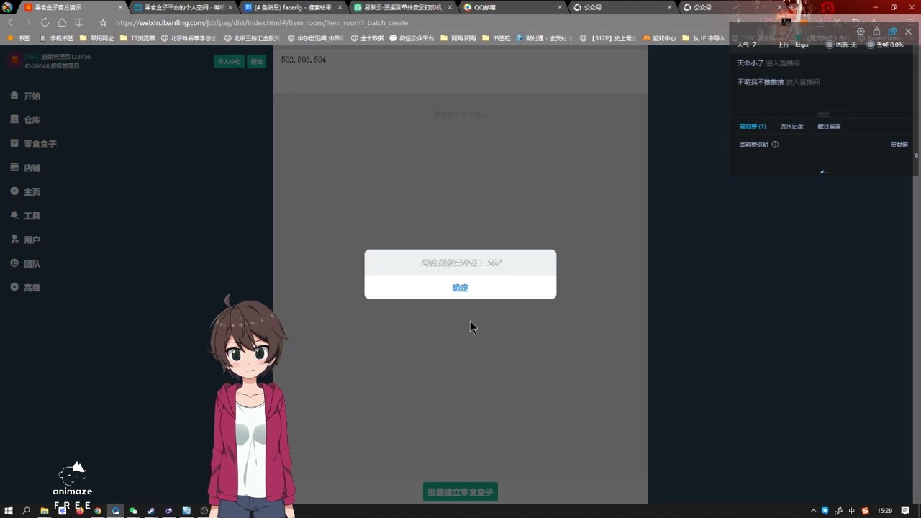The image size is (921, 518).
Task: Switch to facerig 搜索结果 tab
Action: 292,7
